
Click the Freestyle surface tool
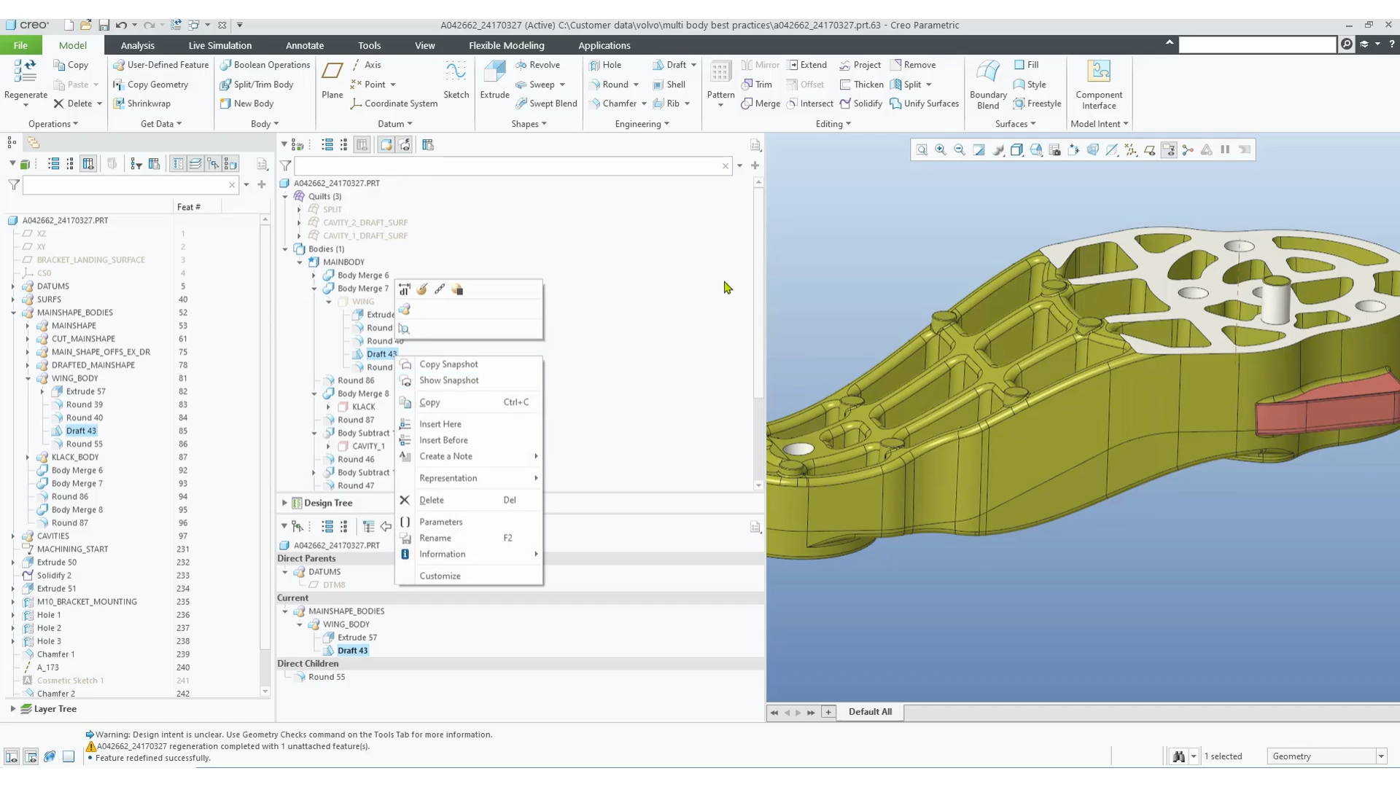click(1037, 103)
